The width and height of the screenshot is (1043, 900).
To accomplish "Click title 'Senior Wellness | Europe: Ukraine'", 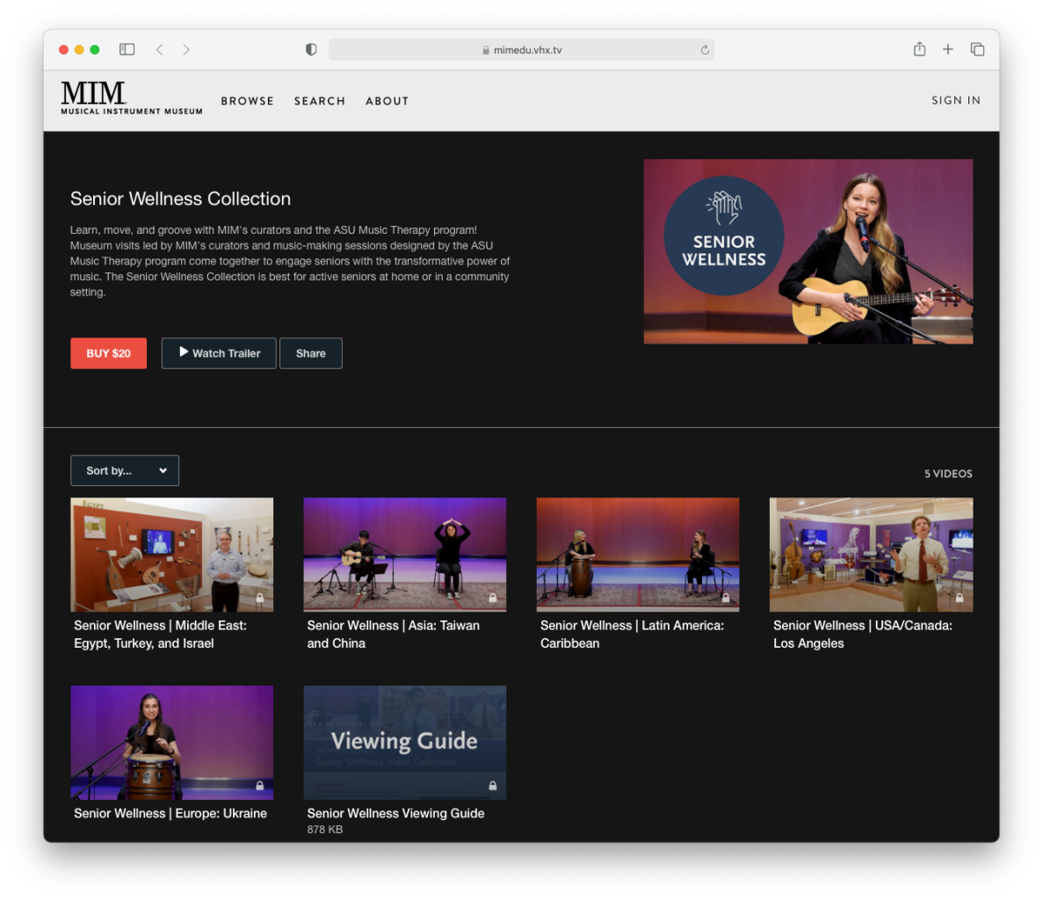I will point(170,814).
